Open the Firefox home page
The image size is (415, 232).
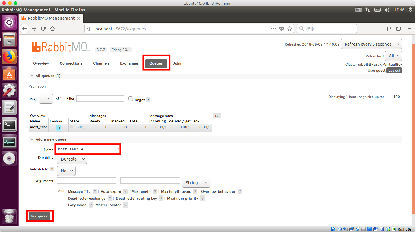point(52,29)
